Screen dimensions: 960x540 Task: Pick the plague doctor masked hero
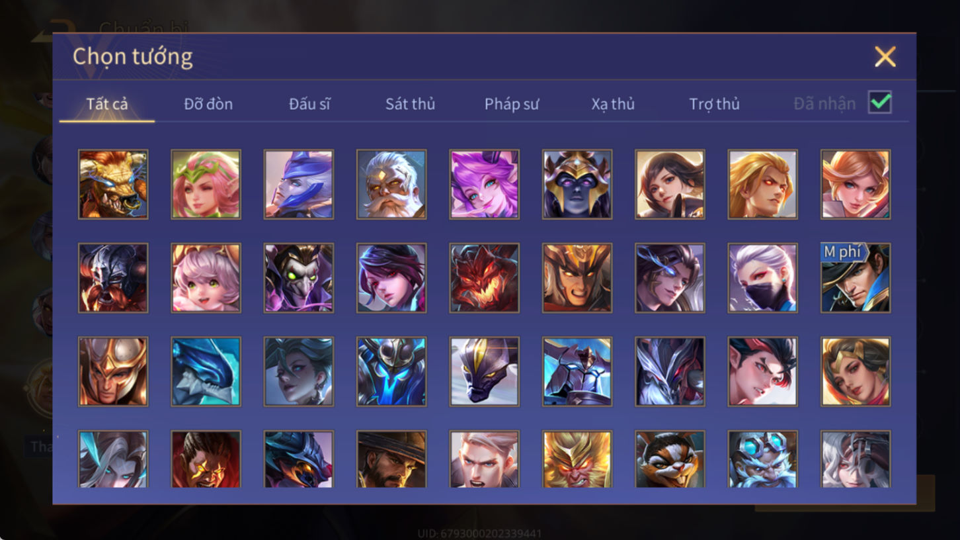[x=299, y=278]
